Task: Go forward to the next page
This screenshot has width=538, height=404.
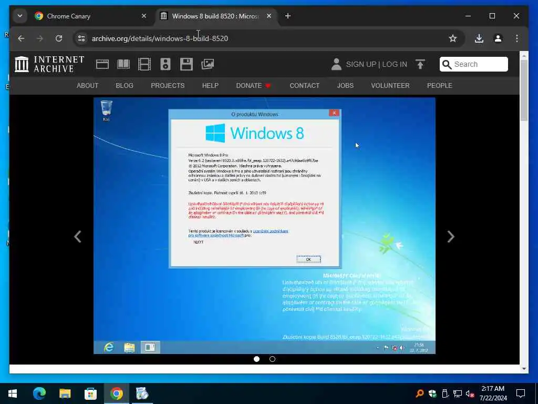Action: click(40, 38)
